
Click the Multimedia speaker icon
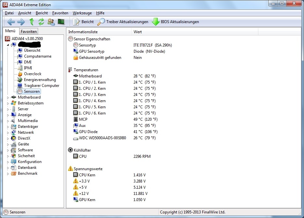point(13,121)
